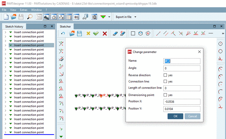The width and height of the screenshot is (226, 139).
Task: Check the Reverse direction yes checkbox
Action: pos(165,75)
